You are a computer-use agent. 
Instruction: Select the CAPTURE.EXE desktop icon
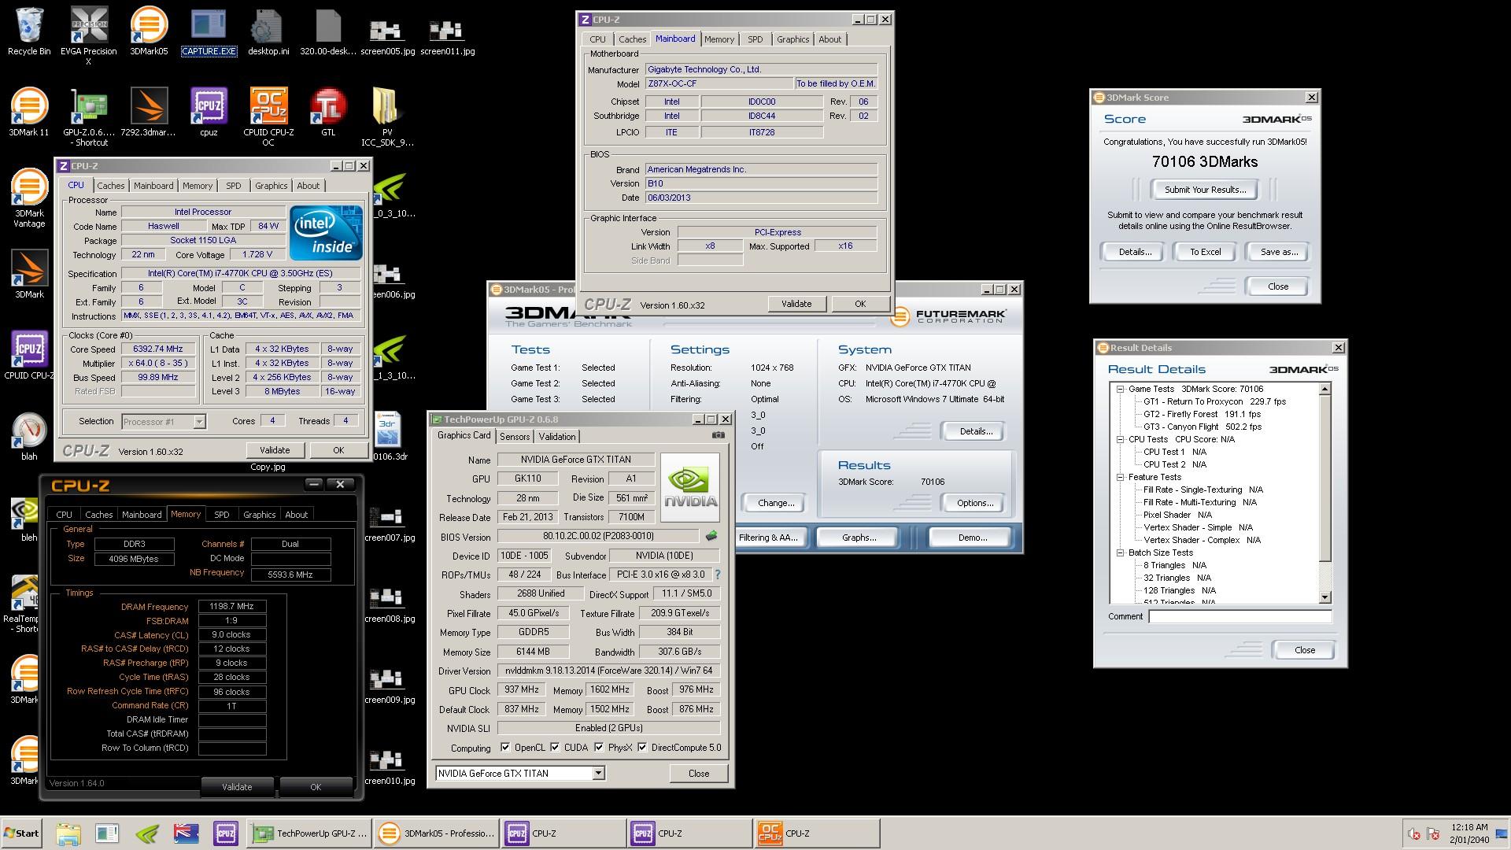click(x=209, y=31)
